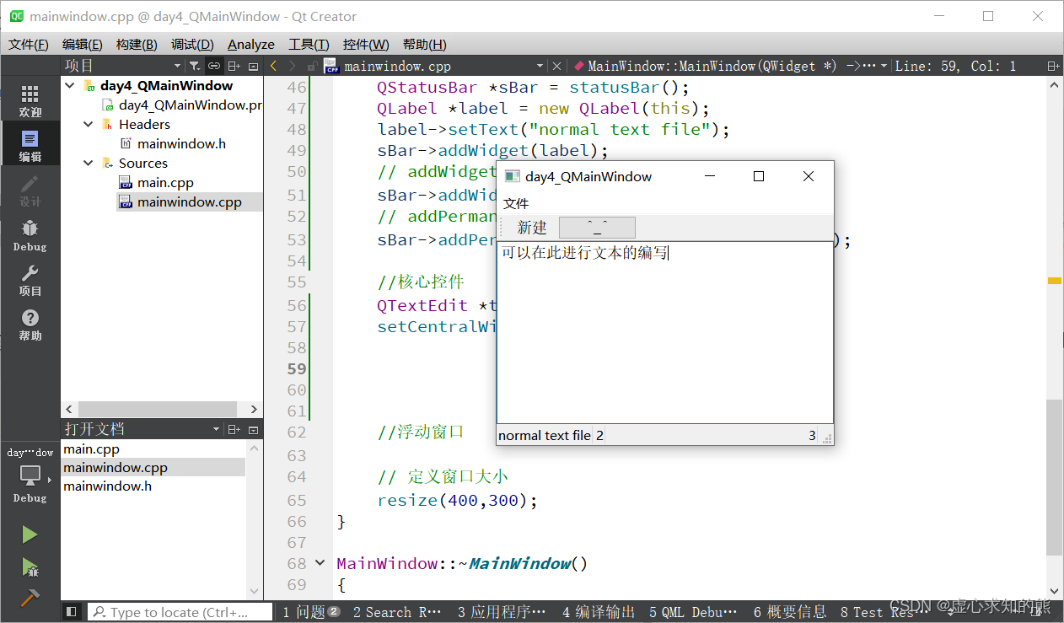Click the 新建 button in the preview window
The width and height of the screenshot is (1064, 623).
tap(532, 227)
